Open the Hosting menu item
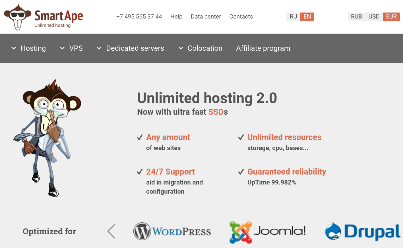This screenshot has height=248, width=403. coord(33,48)
